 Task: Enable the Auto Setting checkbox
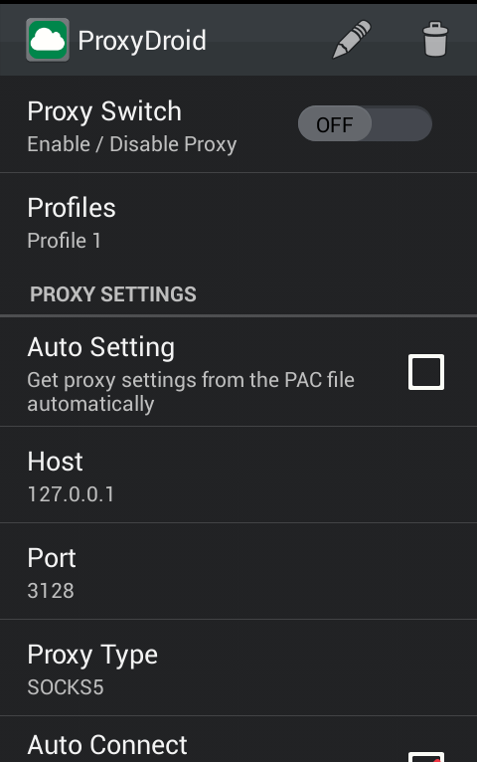click(426, 372)
